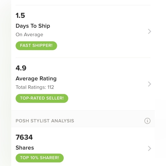Click the divider line above Average Rating
This screenshot has width=166, height=166.
pos(83,58)
